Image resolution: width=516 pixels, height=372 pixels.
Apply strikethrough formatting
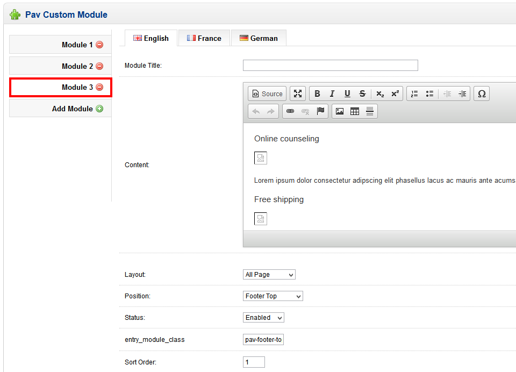pyautogui.click(x=362, y=94)
